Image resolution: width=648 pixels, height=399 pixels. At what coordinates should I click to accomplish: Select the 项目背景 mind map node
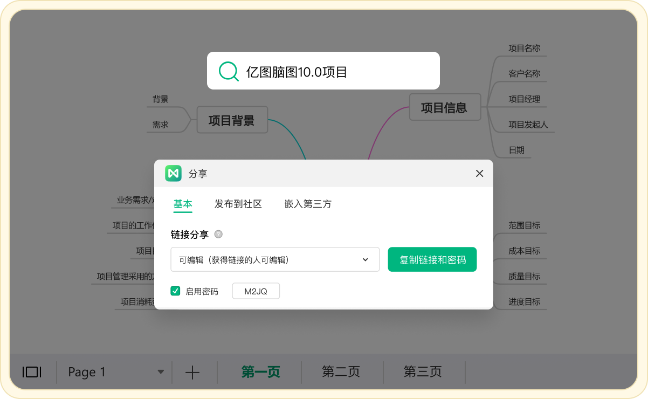click(232, 120)
